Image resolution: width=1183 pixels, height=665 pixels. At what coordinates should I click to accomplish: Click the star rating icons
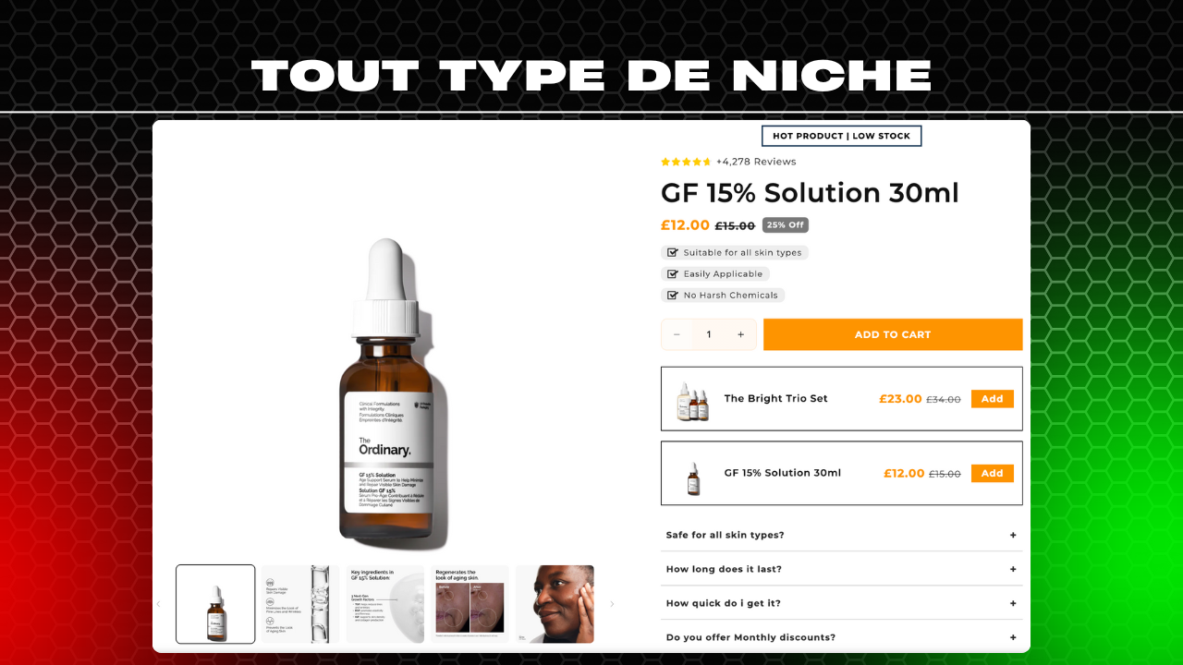coord(686,162)
